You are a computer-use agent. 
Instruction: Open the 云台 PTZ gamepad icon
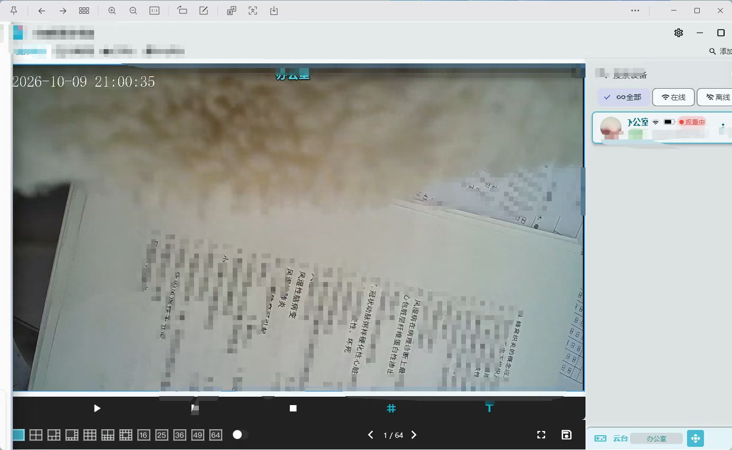click(x=600, y=438)
